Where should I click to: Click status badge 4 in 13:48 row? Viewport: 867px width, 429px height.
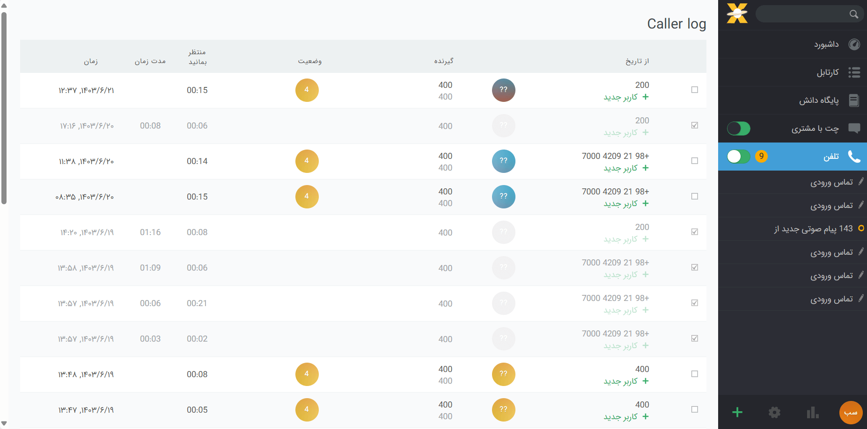[x=307, y=374]
